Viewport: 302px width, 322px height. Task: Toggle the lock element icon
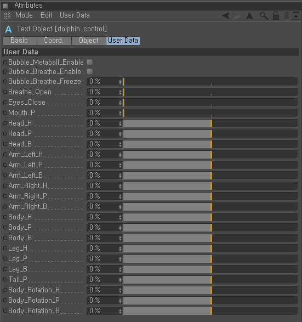click(x=276, y=15)
